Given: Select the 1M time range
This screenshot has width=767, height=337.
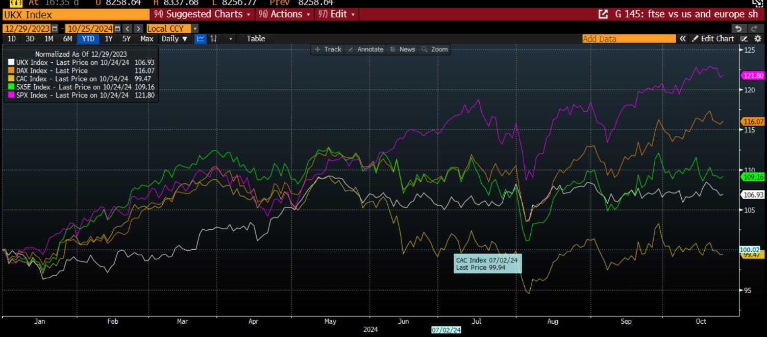Looking at the screenshot, I should [x=49, y=39].
